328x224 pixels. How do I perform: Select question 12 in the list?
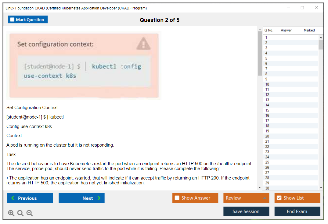(x=267, y=94)
